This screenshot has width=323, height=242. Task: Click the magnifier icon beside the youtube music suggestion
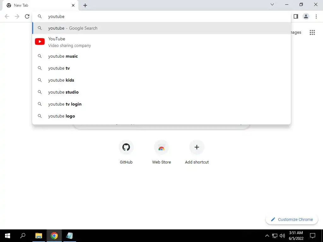[x=40, y=56]
